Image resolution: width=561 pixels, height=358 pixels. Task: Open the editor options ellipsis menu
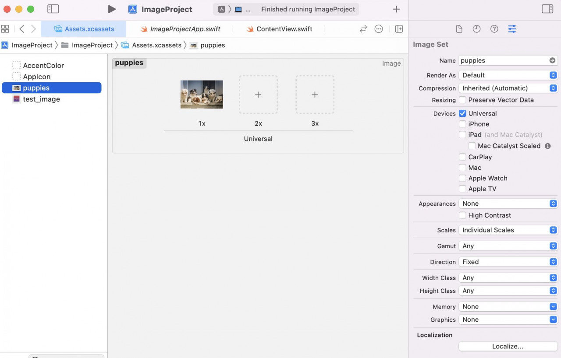click(379, 28)
